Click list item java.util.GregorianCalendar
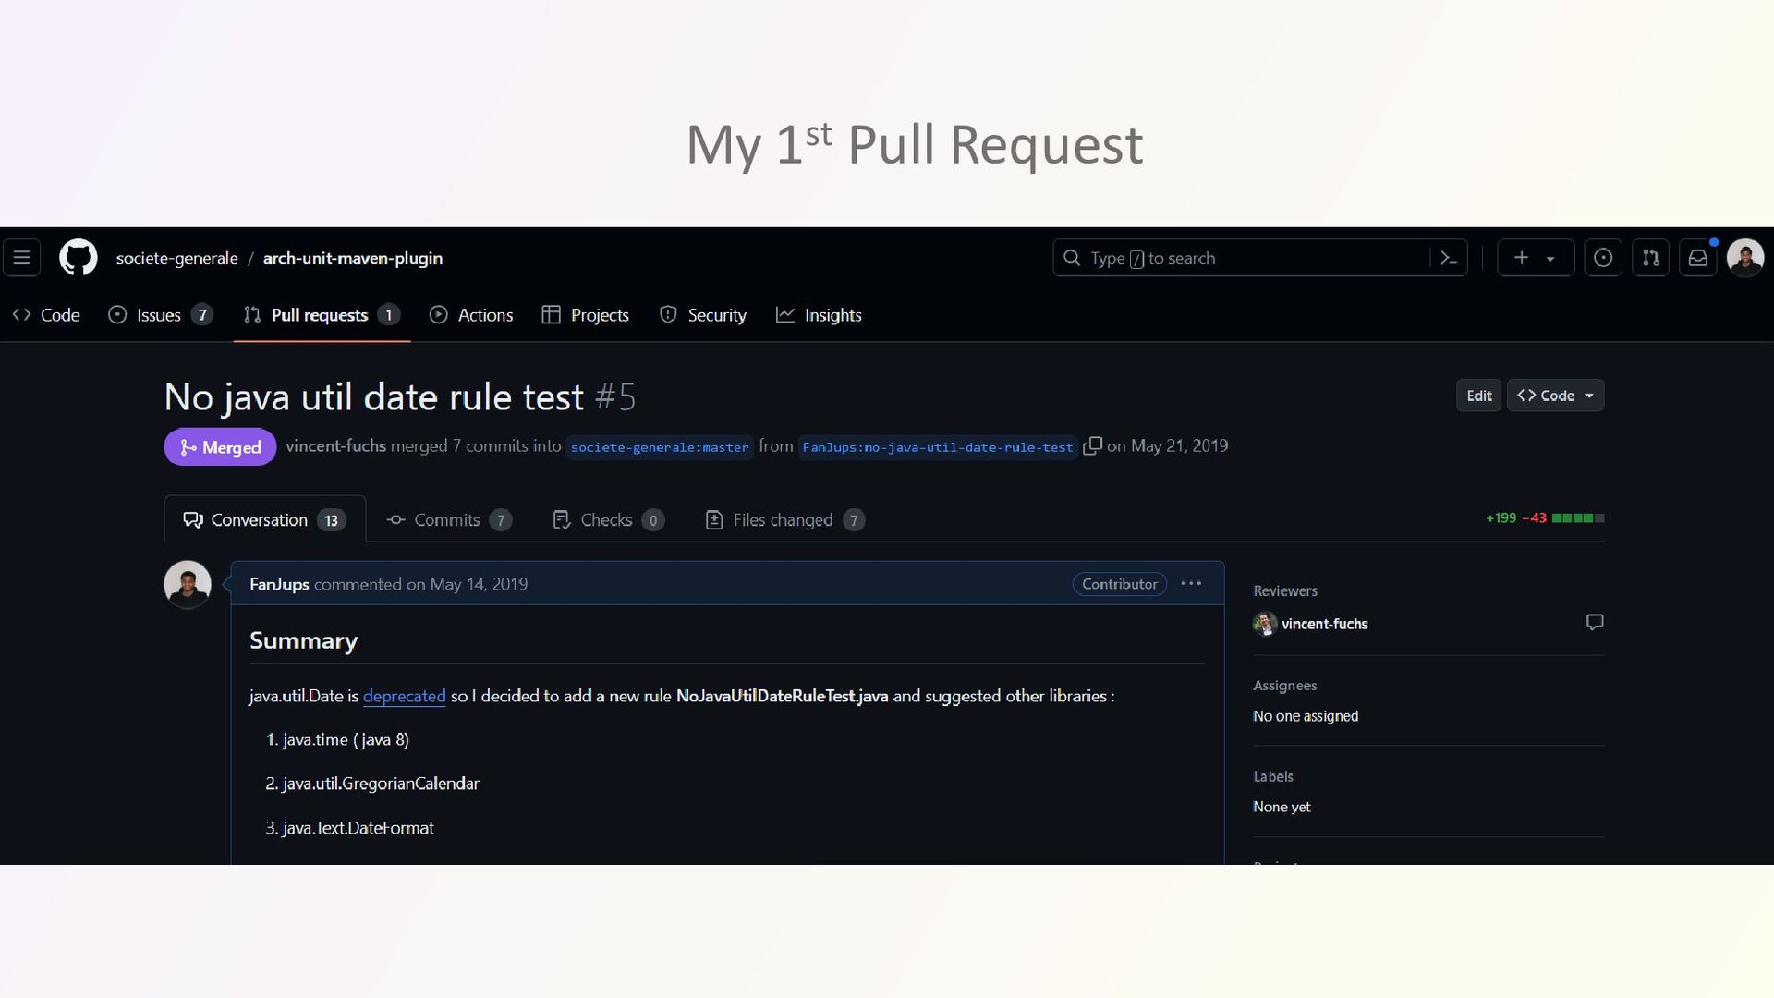 pyautogui.click(x=381, y=784)
